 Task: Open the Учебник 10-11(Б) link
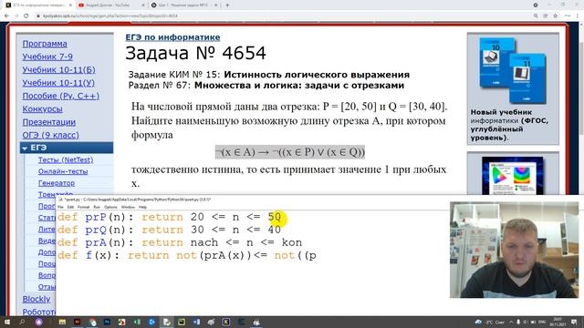click(58, 70)
